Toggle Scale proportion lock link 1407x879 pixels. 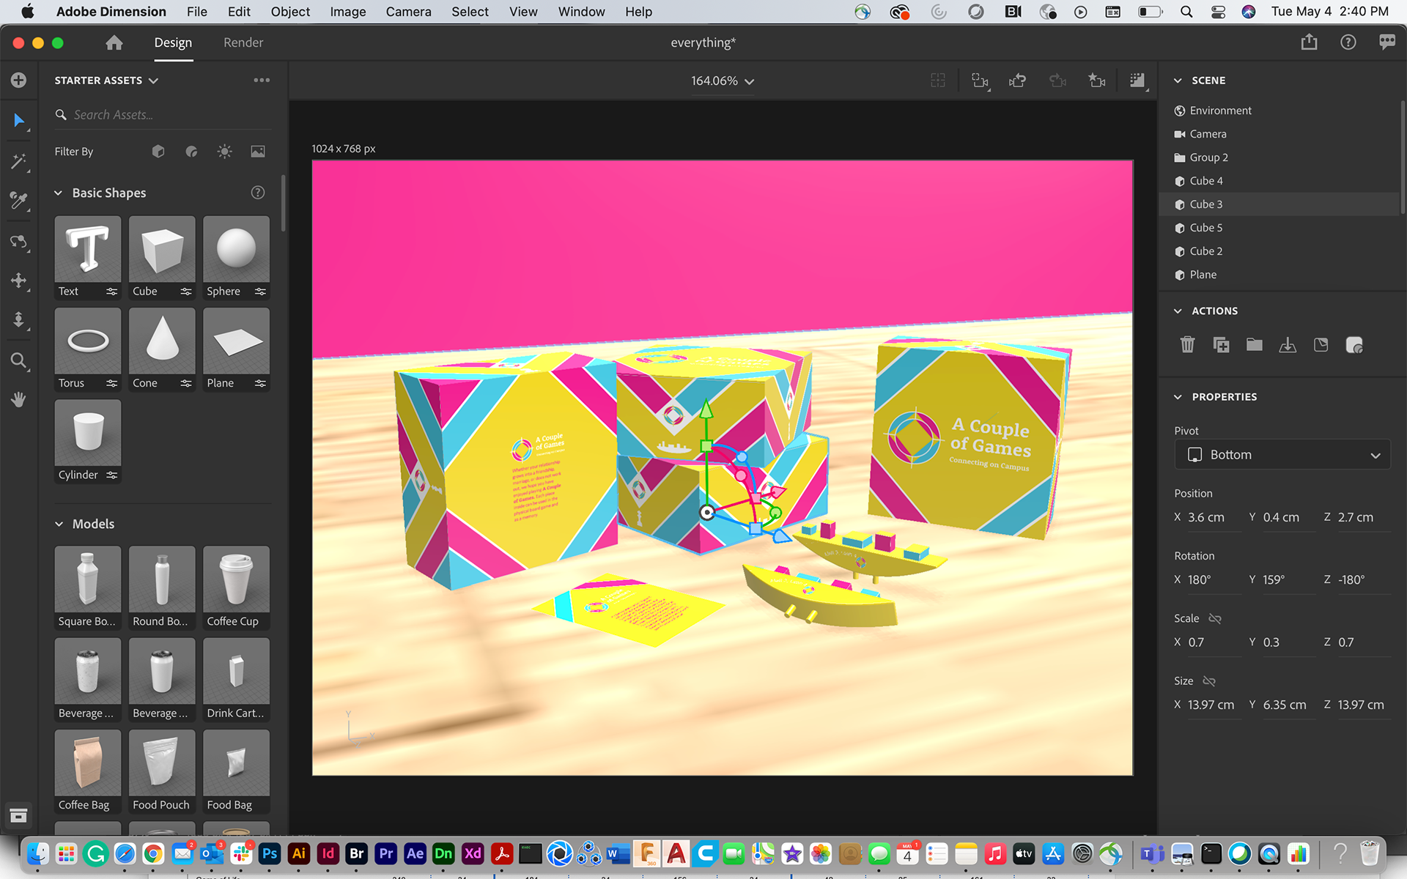click(x=1215, y=618)
